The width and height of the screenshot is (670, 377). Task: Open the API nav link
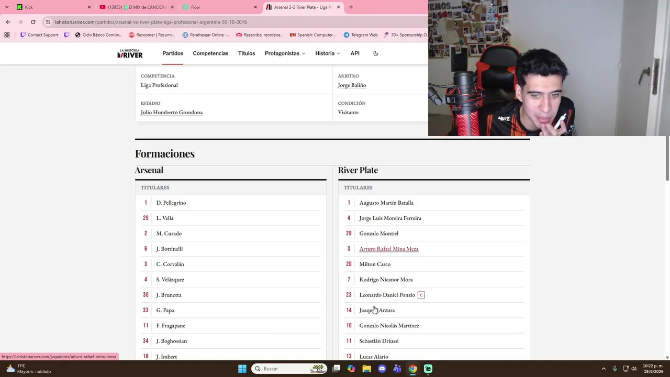click(355, 53)
